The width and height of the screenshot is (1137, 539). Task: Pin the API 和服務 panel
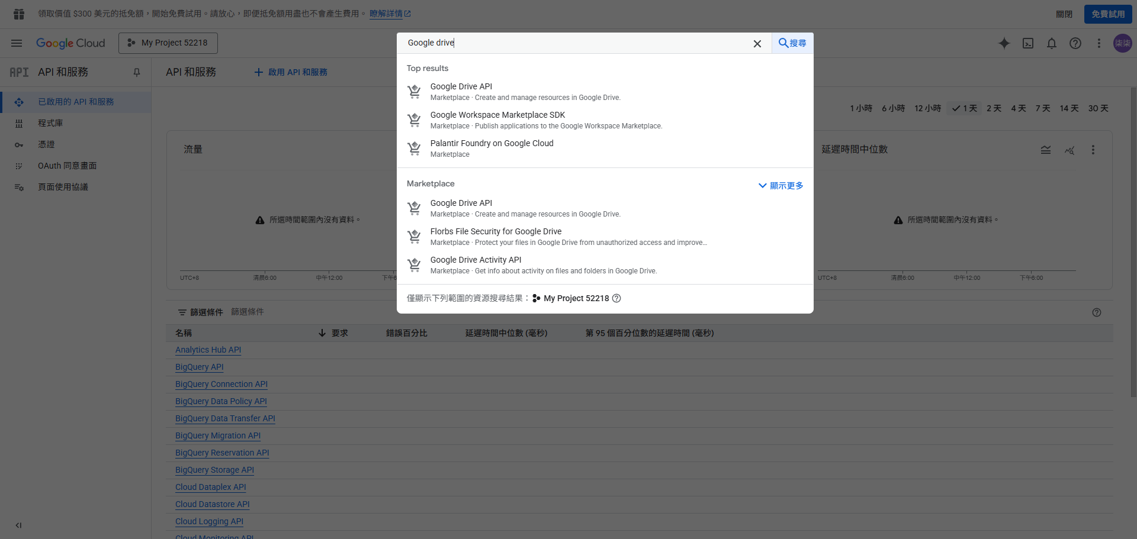coord(137,72)
